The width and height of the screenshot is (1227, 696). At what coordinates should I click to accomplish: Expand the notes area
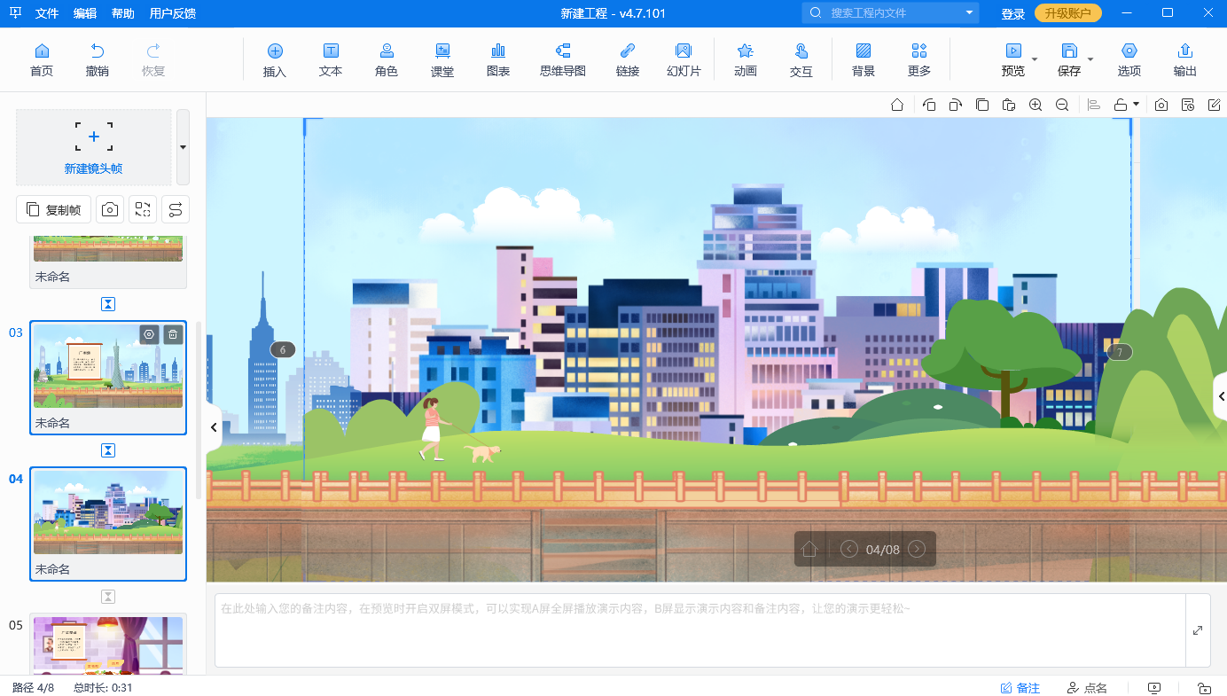click(1198, 630)
